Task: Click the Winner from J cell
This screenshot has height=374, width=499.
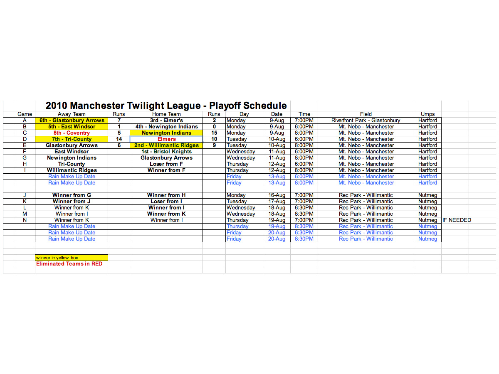Action: [72, 201]
